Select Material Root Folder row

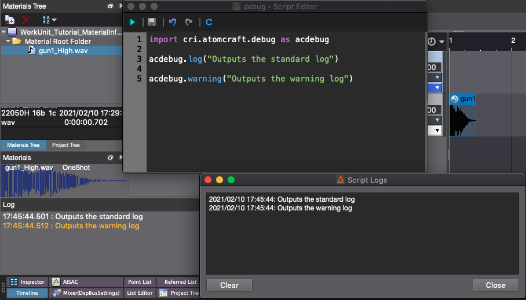(x=62, y=42)
